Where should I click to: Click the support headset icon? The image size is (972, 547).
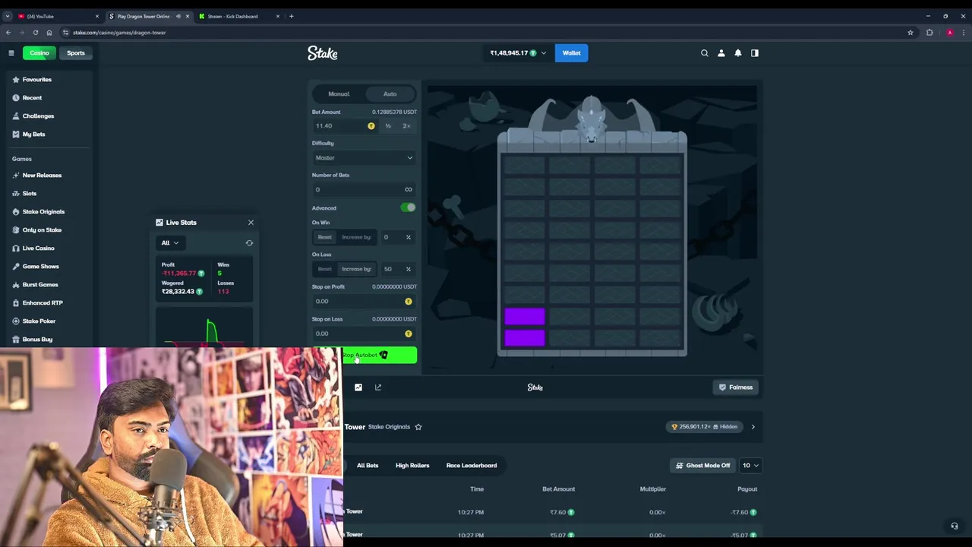(955, 526)
